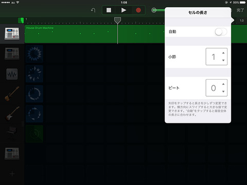Viewport: 247px width, 185px height.
Task: Increase ビート value with up arrow
Action: tap(223, 84)
